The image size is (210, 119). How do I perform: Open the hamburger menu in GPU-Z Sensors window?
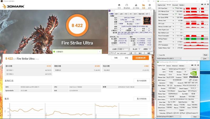[208, 4]
